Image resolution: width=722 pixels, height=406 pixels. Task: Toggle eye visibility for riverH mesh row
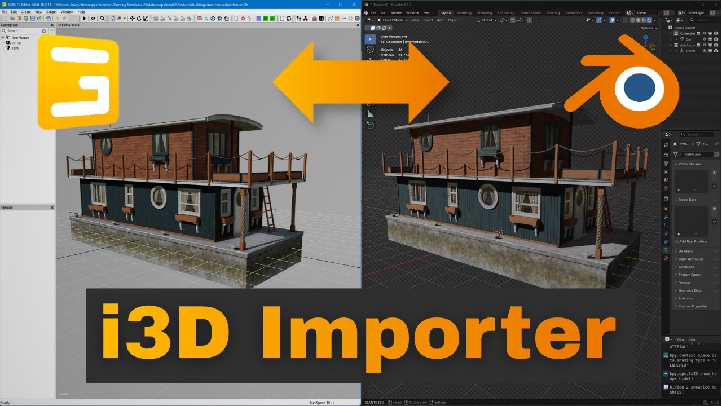pos(705,51)
